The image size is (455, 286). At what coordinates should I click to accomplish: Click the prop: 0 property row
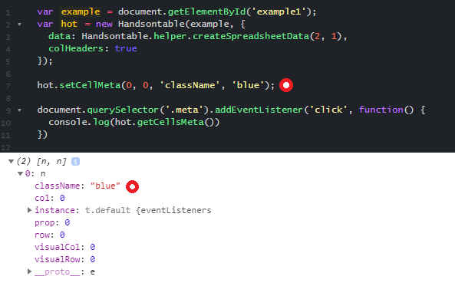[x=52, y=222]
